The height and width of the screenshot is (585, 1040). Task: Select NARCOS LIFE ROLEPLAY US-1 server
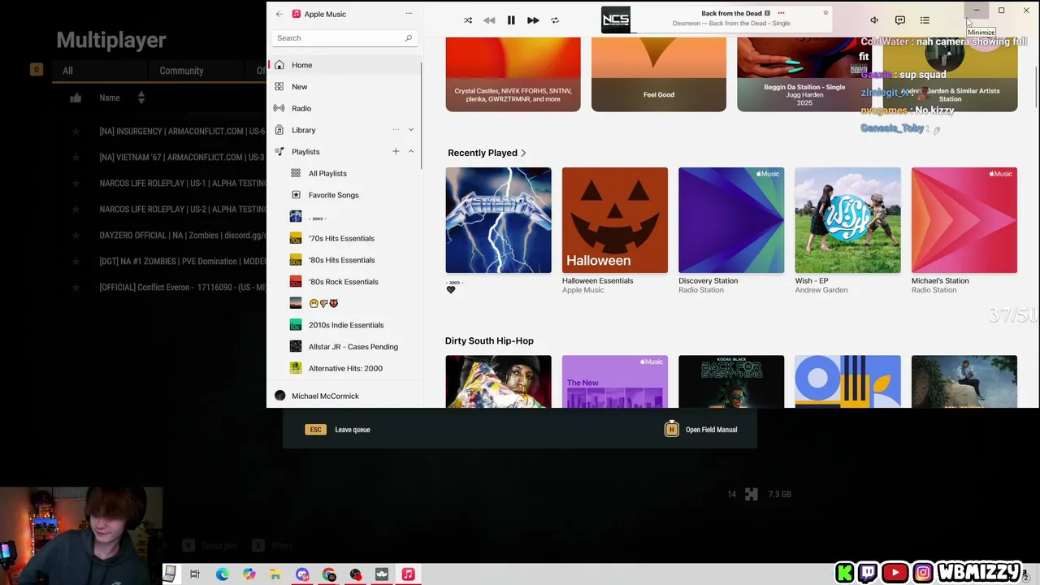182,184
